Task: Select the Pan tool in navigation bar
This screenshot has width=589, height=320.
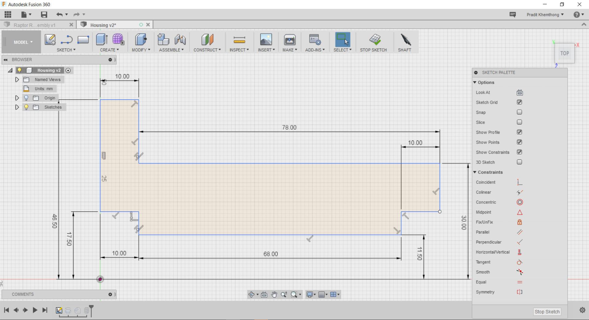Action: pyautogui.click(x=274, y=294)
